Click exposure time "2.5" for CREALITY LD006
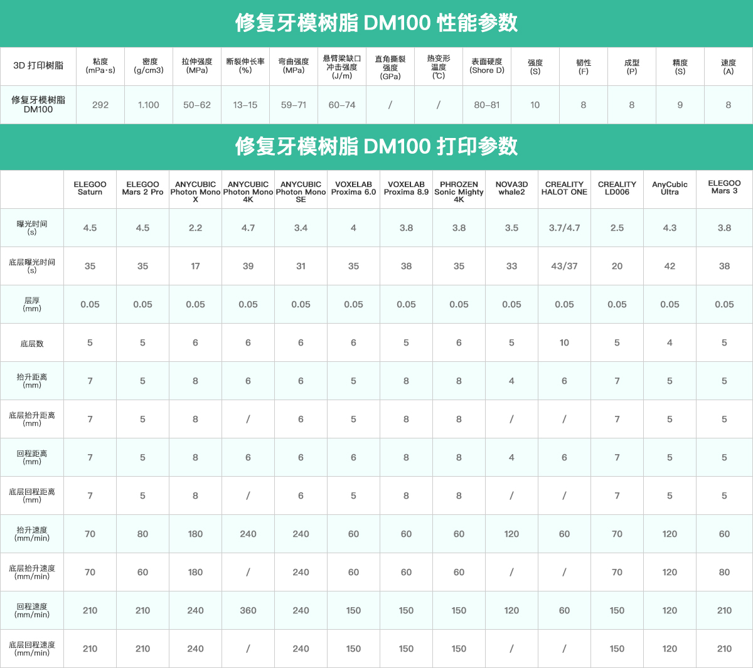 pos(617,228)
